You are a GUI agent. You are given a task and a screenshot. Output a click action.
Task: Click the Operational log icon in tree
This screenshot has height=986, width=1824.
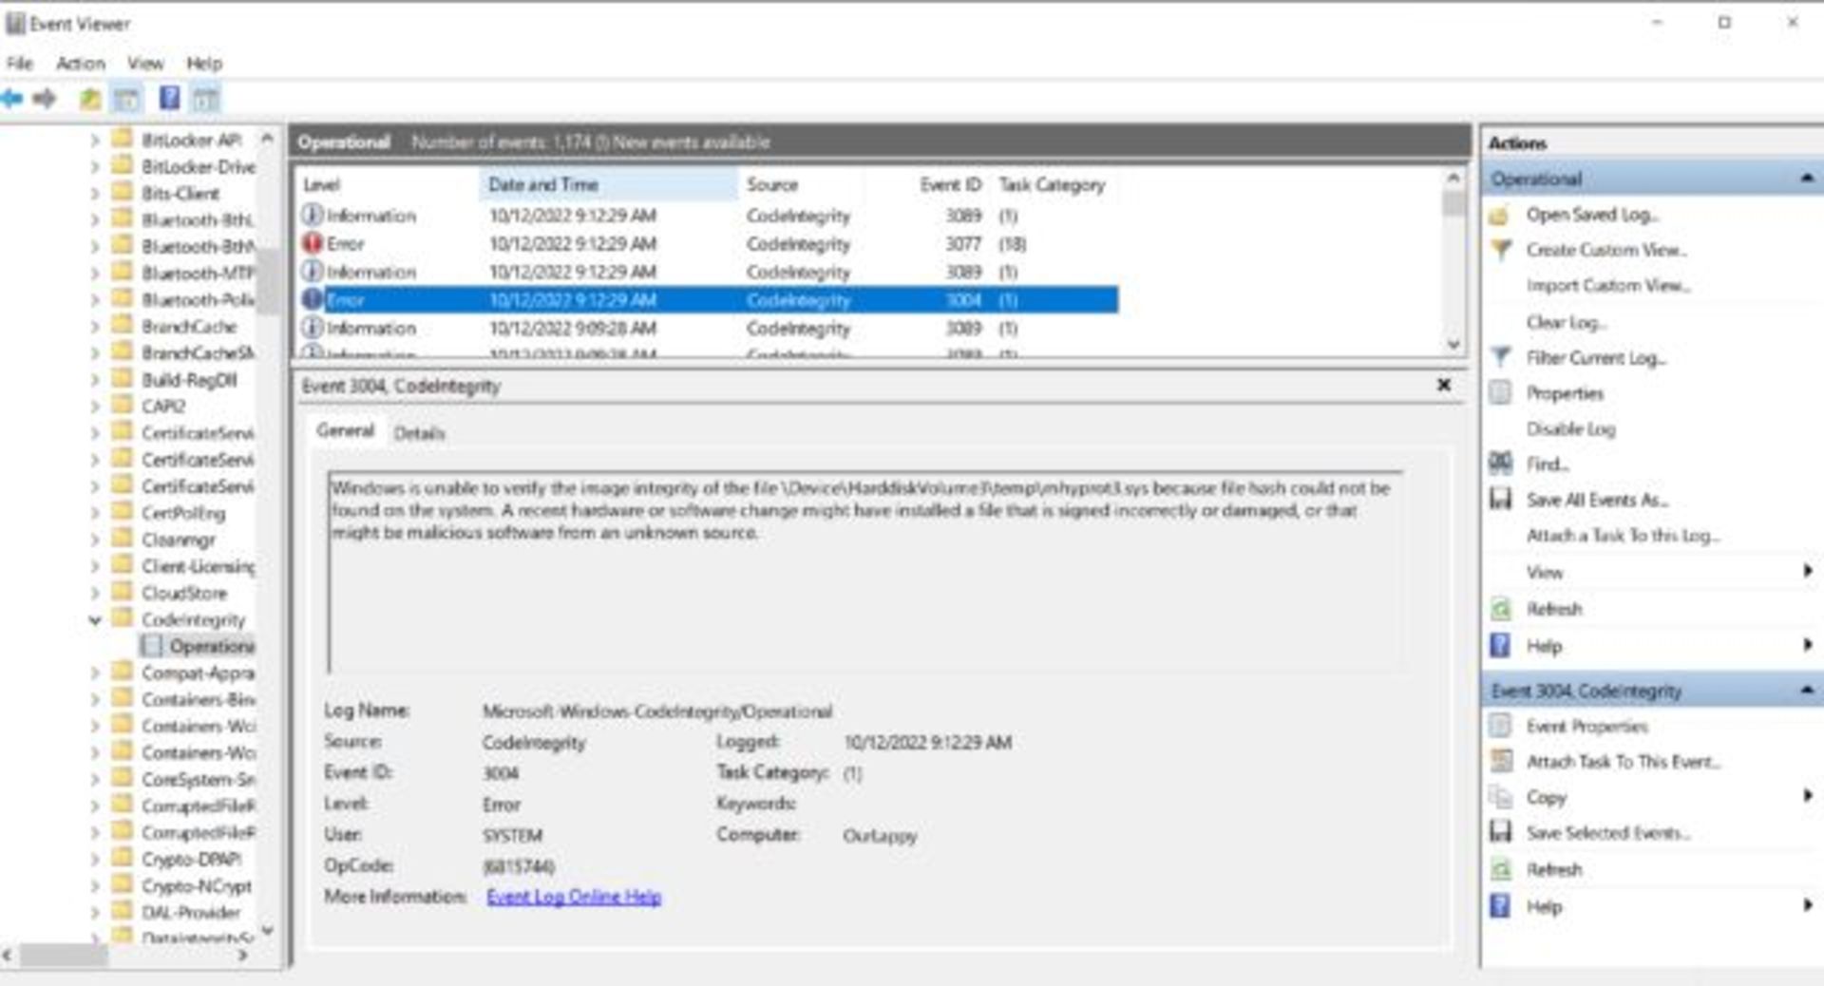coord(151,646)
